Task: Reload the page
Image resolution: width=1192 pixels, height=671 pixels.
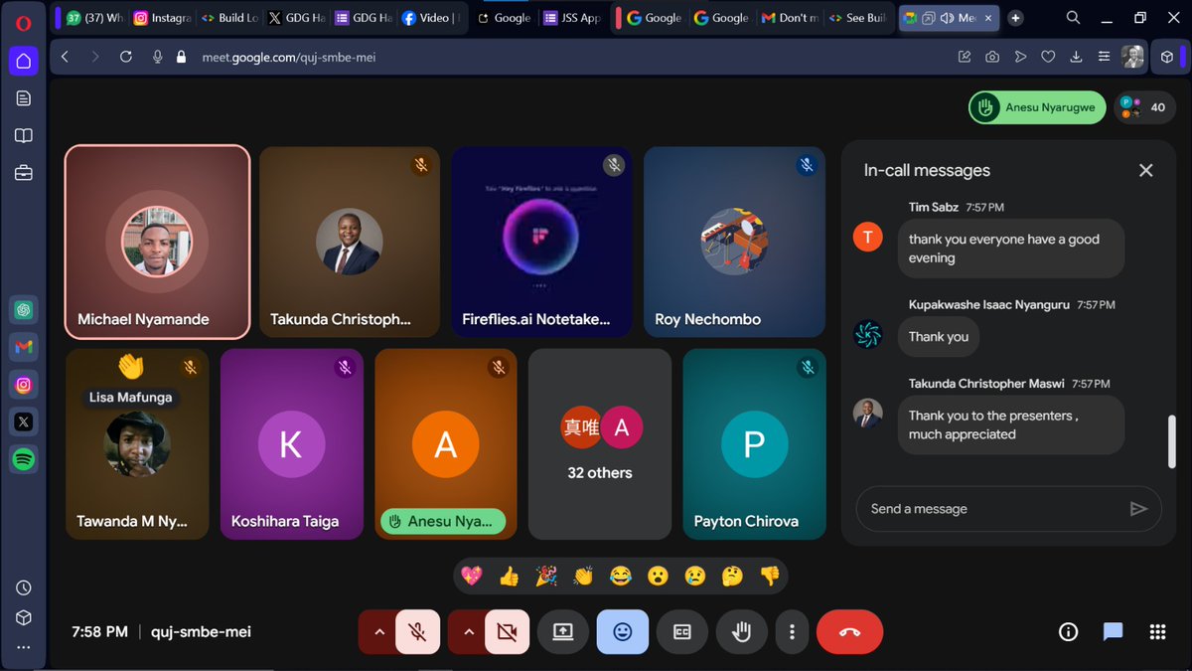Action: [x=126, y=57]
